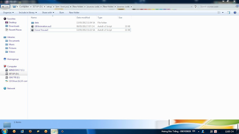Sort files by Name column header

[34, 18]
